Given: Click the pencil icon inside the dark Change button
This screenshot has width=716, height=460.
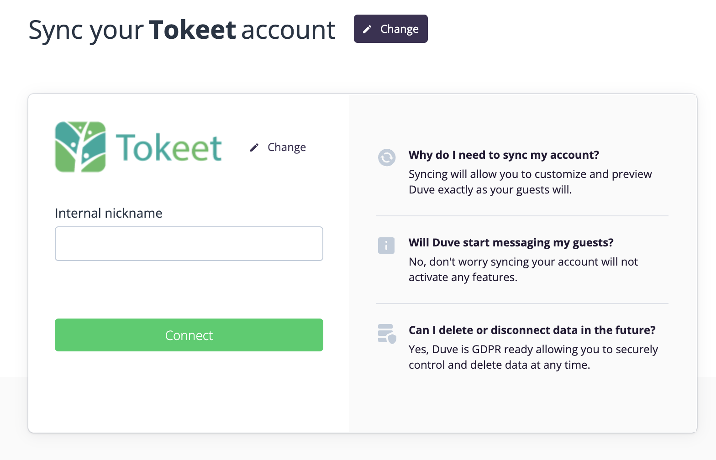Looking at the screenshot, I should click(367, 29).
